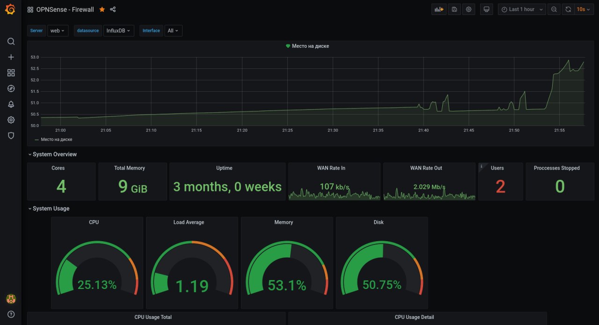This screenshot has height=325, width=599.
Task: Click the OPNSense - Firewall dashboard title
Action: point(65,9)
